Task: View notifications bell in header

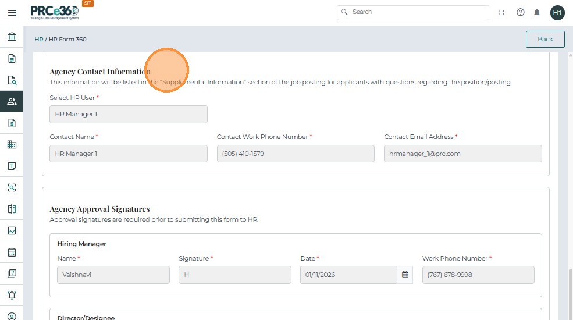Action: click(x=537, y=12)
